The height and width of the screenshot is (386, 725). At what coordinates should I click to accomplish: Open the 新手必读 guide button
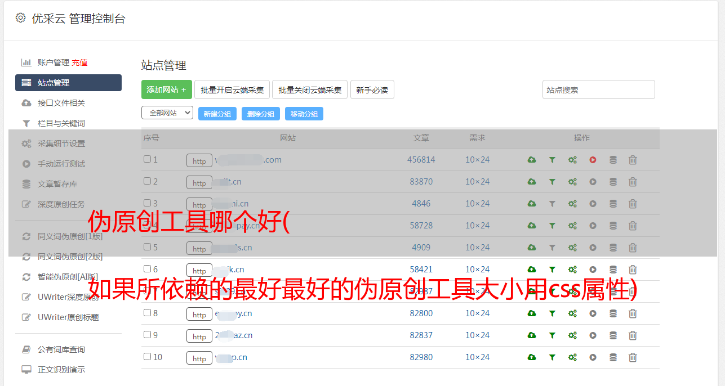click(372, 89)
